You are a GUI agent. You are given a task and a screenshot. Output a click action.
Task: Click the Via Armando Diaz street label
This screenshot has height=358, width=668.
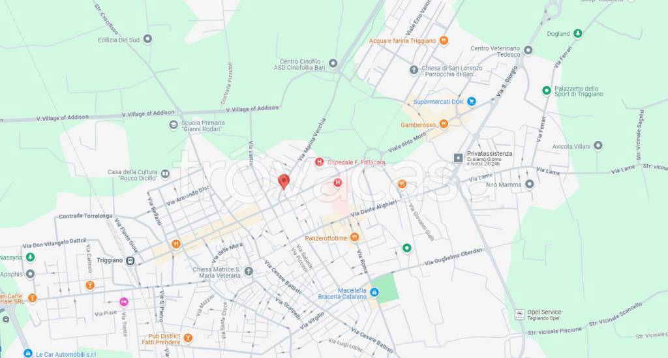tap(187, 196)
